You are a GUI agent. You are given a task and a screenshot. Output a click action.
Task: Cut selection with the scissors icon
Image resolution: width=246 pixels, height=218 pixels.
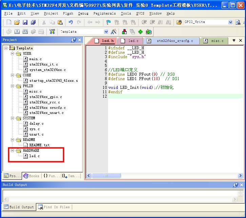point(44,22)
